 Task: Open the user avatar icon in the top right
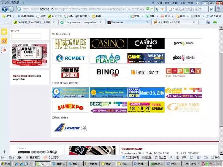218,9
